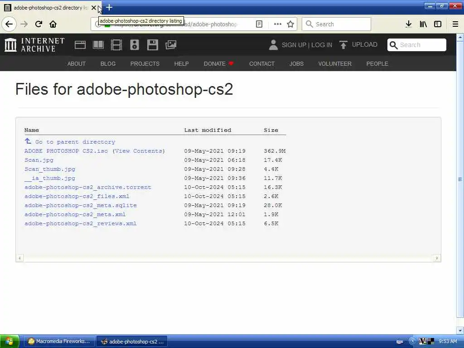Open the DONATE menu item
This screenshot has height=348, width=464.
[x=218, y=63]
